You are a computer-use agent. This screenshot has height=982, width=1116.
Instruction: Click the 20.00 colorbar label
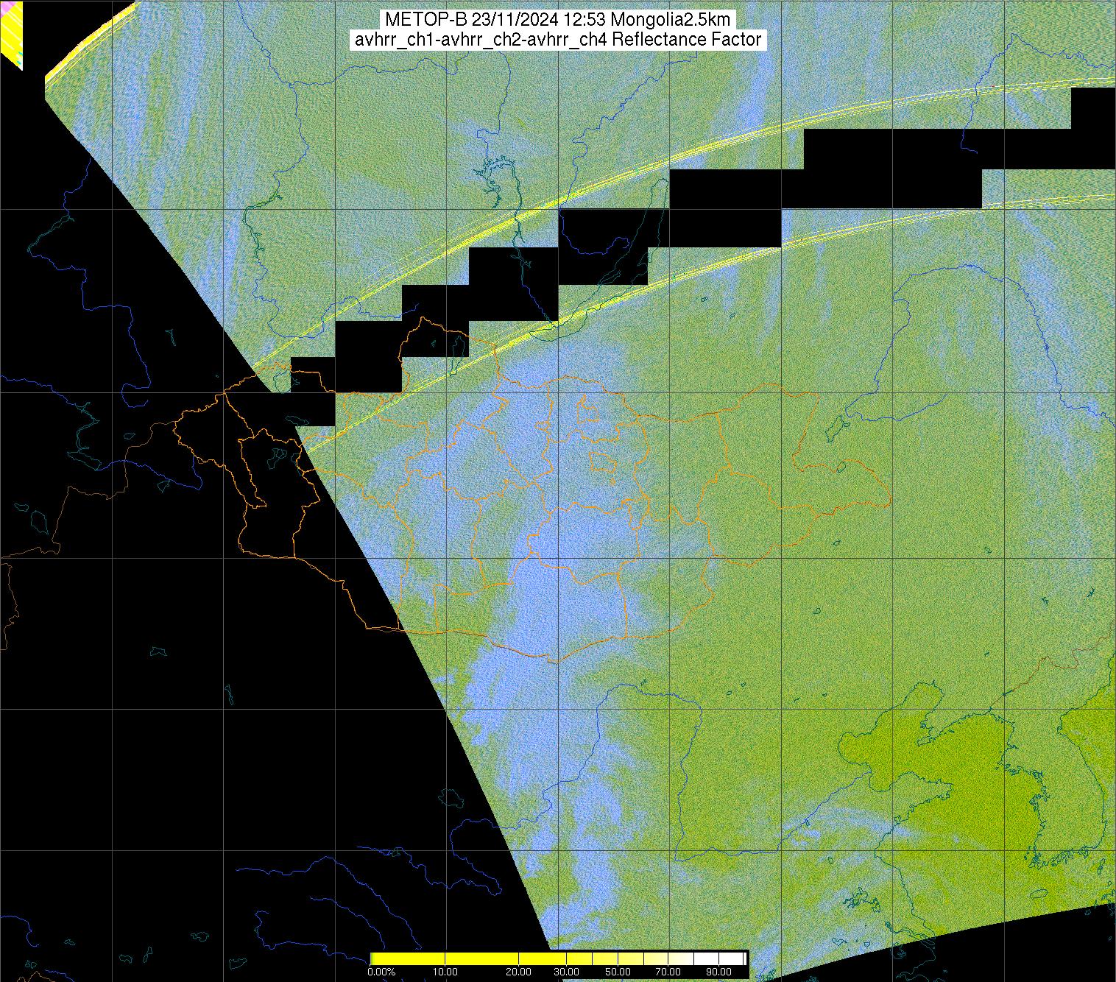coord(520,972)
